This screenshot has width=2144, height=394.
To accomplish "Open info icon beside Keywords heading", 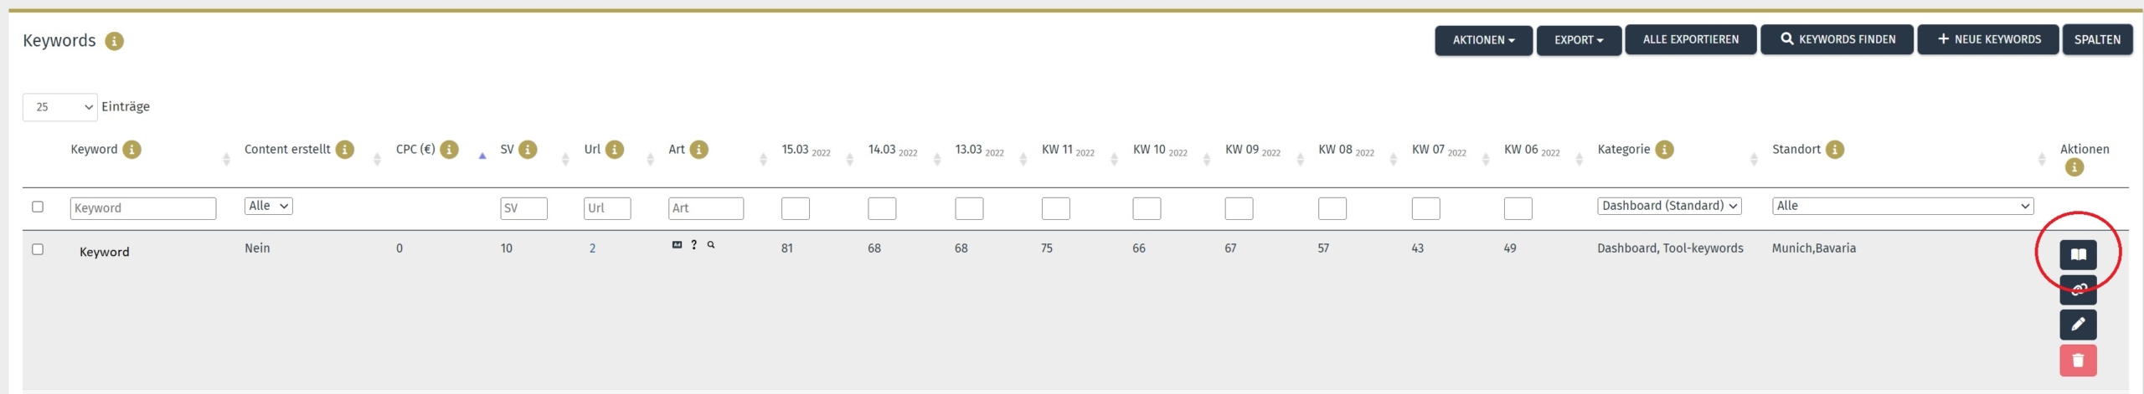I will [x=114, y=41].
